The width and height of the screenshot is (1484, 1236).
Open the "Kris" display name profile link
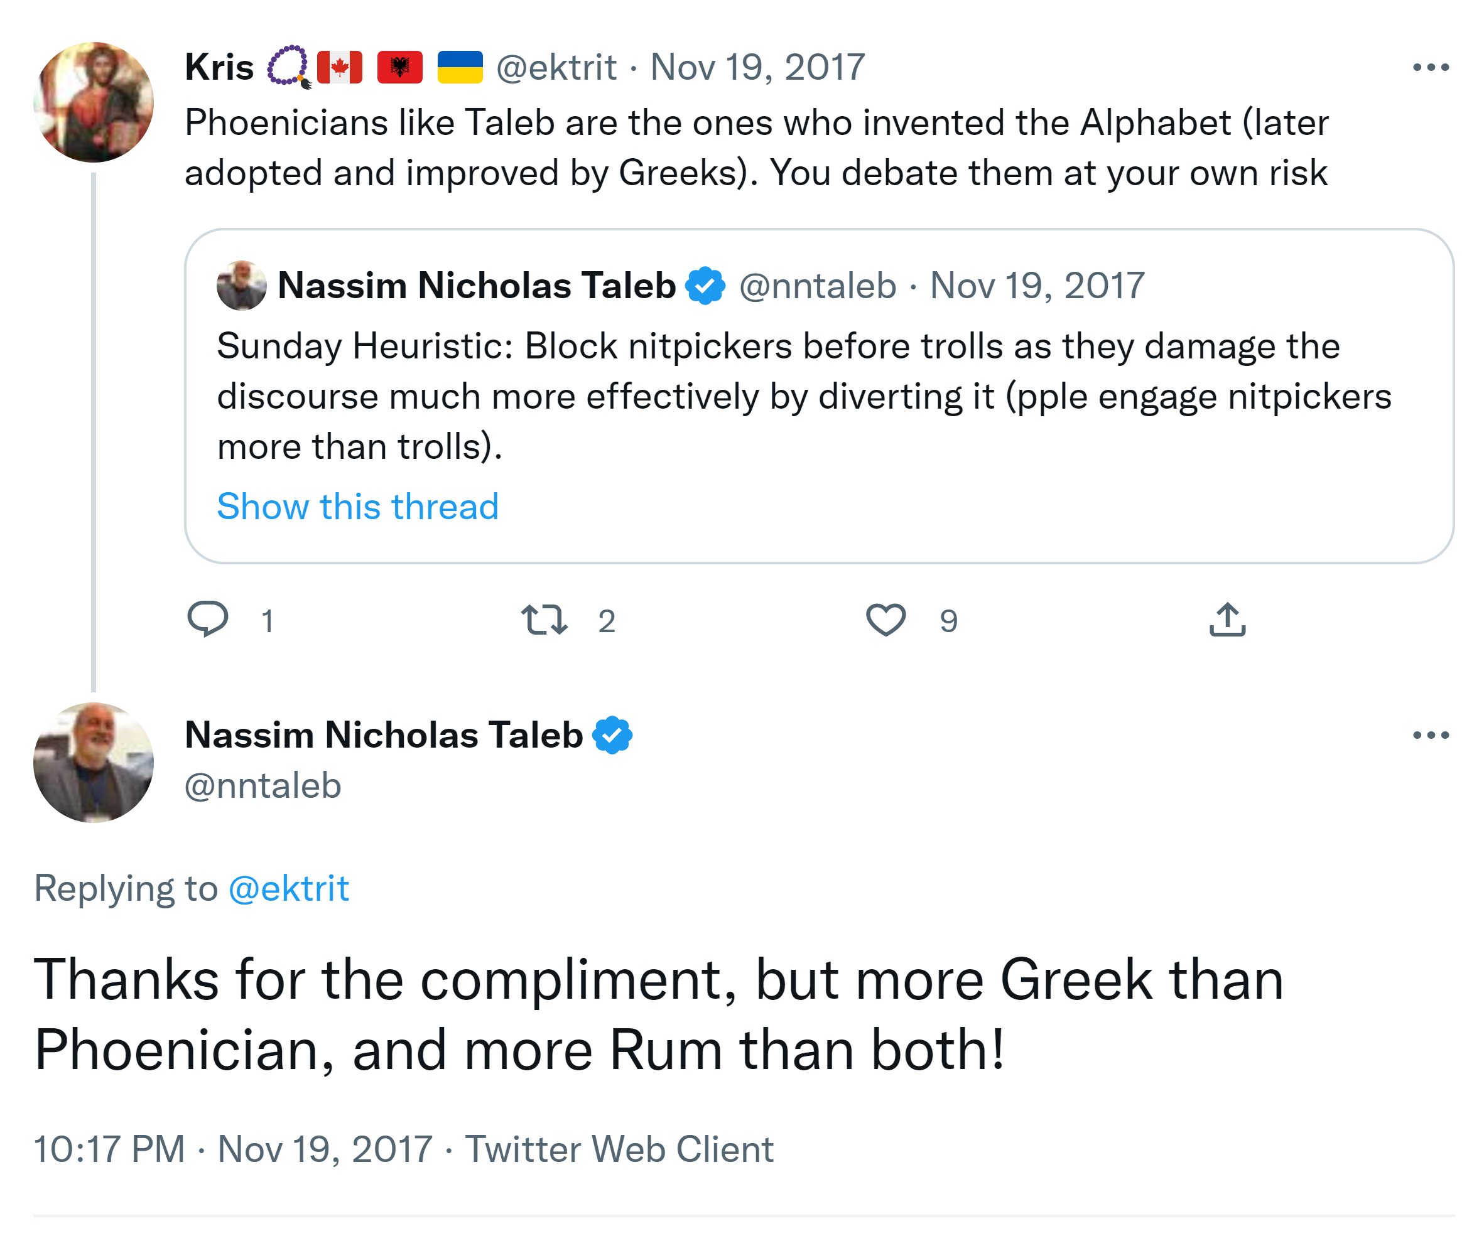pyautogui.click(x=219, y=68)
